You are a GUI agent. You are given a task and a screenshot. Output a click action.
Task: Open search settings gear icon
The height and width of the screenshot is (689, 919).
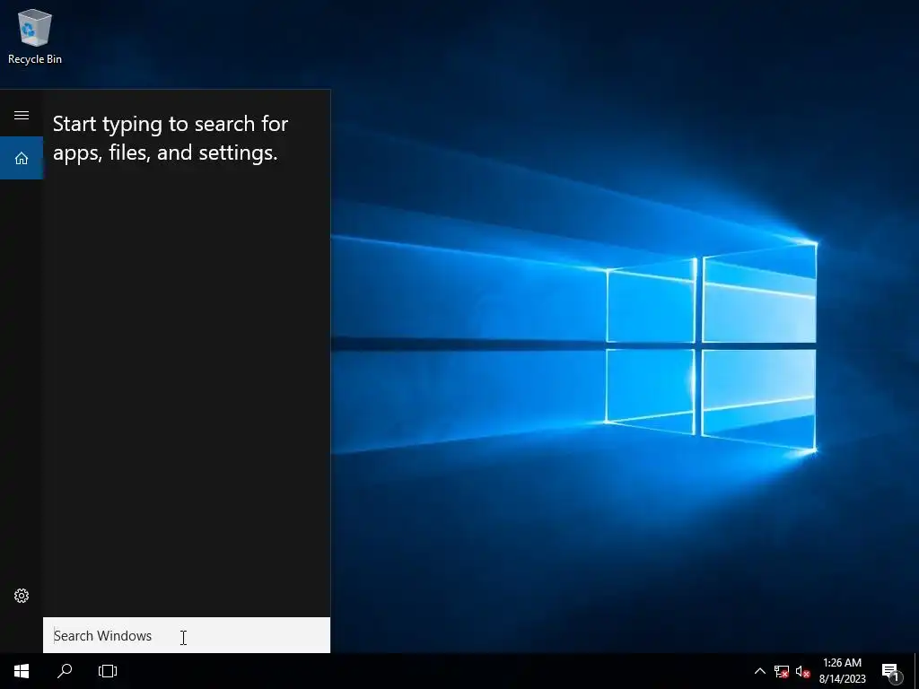pos(22,596)
